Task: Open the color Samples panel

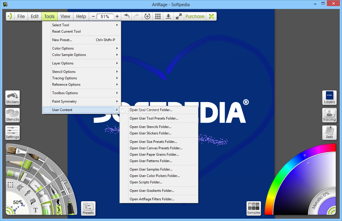Action: 254,208
